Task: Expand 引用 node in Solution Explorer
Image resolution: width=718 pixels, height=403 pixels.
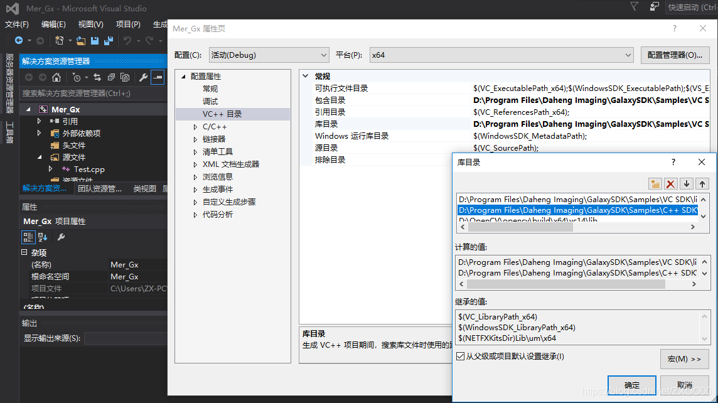Action: point(39,121)
